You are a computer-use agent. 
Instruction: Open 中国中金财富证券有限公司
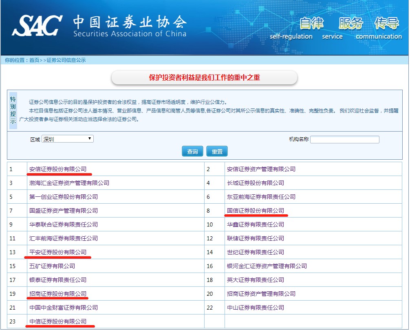click(63, 308)
